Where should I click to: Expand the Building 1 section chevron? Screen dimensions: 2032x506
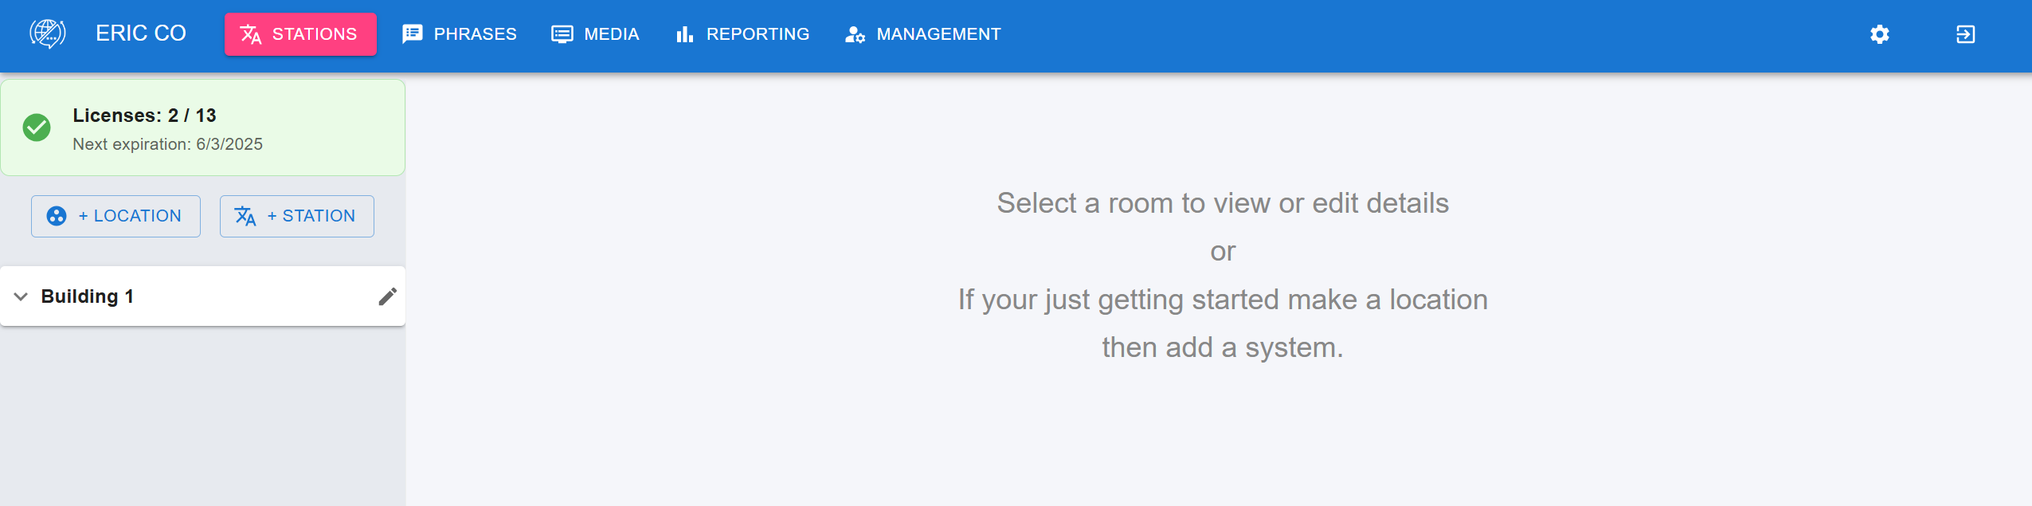click(22, 296)
